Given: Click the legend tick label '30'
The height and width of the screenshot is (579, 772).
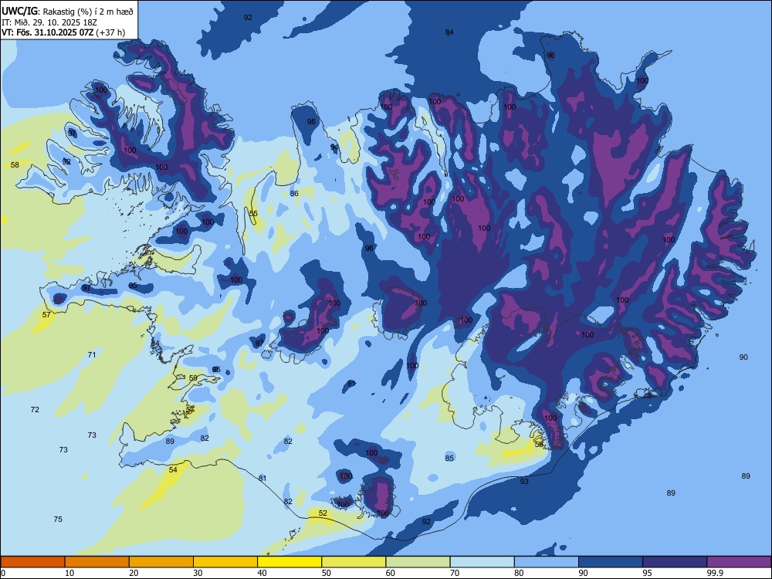Looking at the screenshot, I should click(198, 573).
